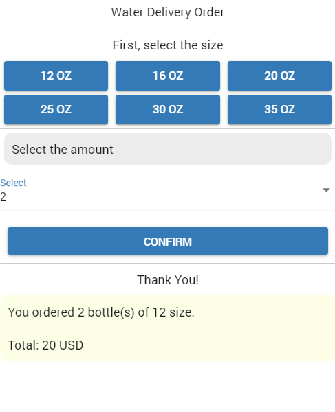Confirm the water order
This screenshot has height=412, width=335.
click(x=168, y=241)
